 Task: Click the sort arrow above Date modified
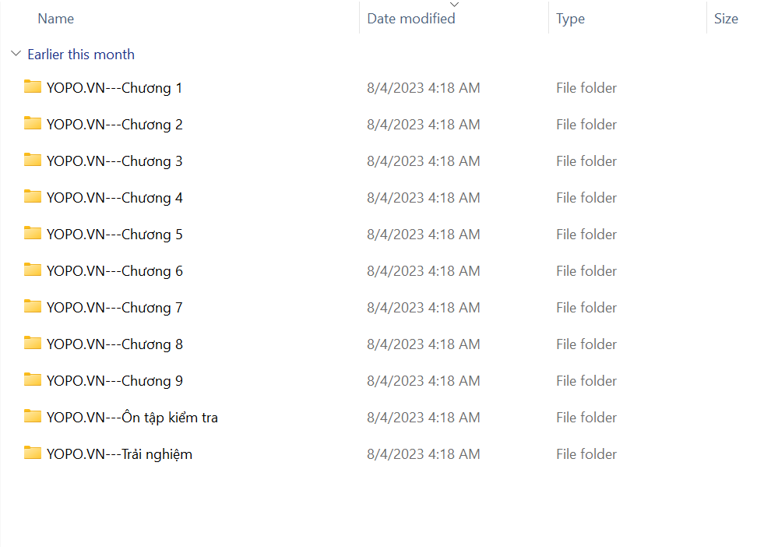pyautogui.click(x=455, y=5)
